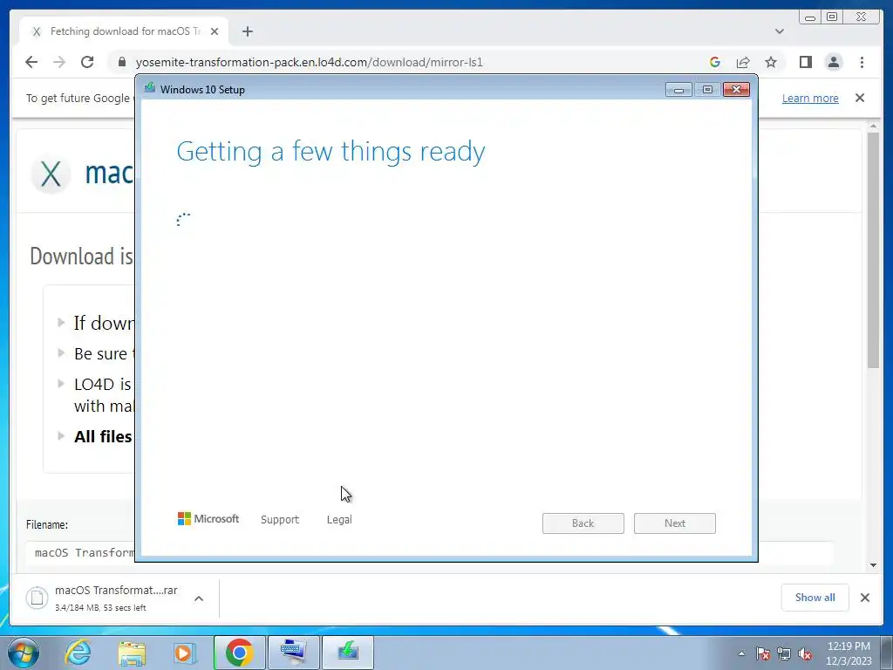Click the Back button in Setup

(583, 523)
